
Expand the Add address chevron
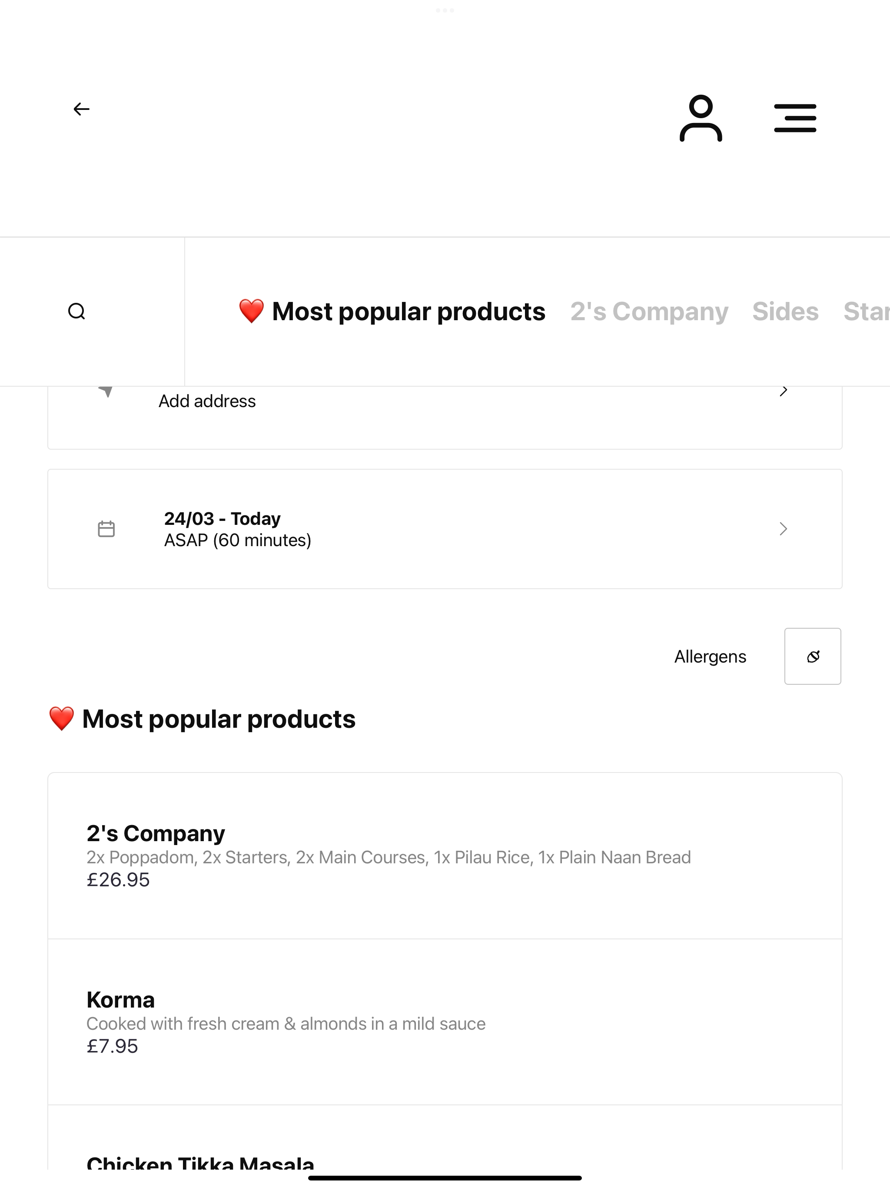tap(784, 391)
